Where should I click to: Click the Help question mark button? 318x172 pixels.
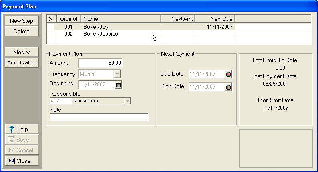[22, 129]
